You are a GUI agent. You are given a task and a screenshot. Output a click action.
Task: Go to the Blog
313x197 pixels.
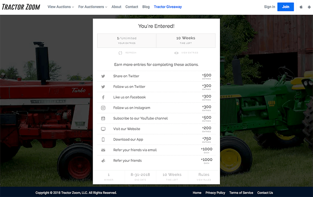pyautogui.click(x=146, y=7)
